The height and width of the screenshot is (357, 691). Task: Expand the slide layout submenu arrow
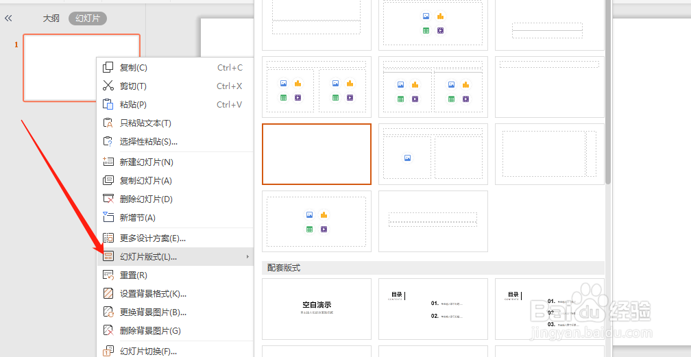click(x=247, y=256)
